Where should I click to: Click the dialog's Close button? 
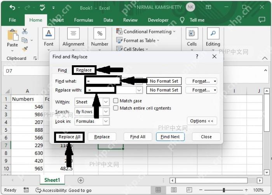(206, 137)
